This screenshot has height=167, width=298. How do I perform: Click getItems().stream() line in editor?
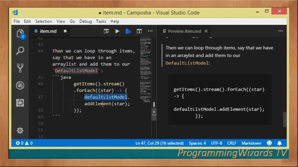tap(99, 84)
